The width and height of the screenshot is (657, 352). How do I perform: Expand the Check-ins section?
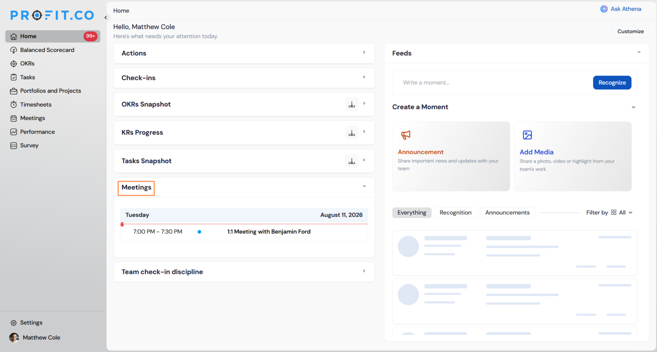pyautogui.click(x=364, y=77)
